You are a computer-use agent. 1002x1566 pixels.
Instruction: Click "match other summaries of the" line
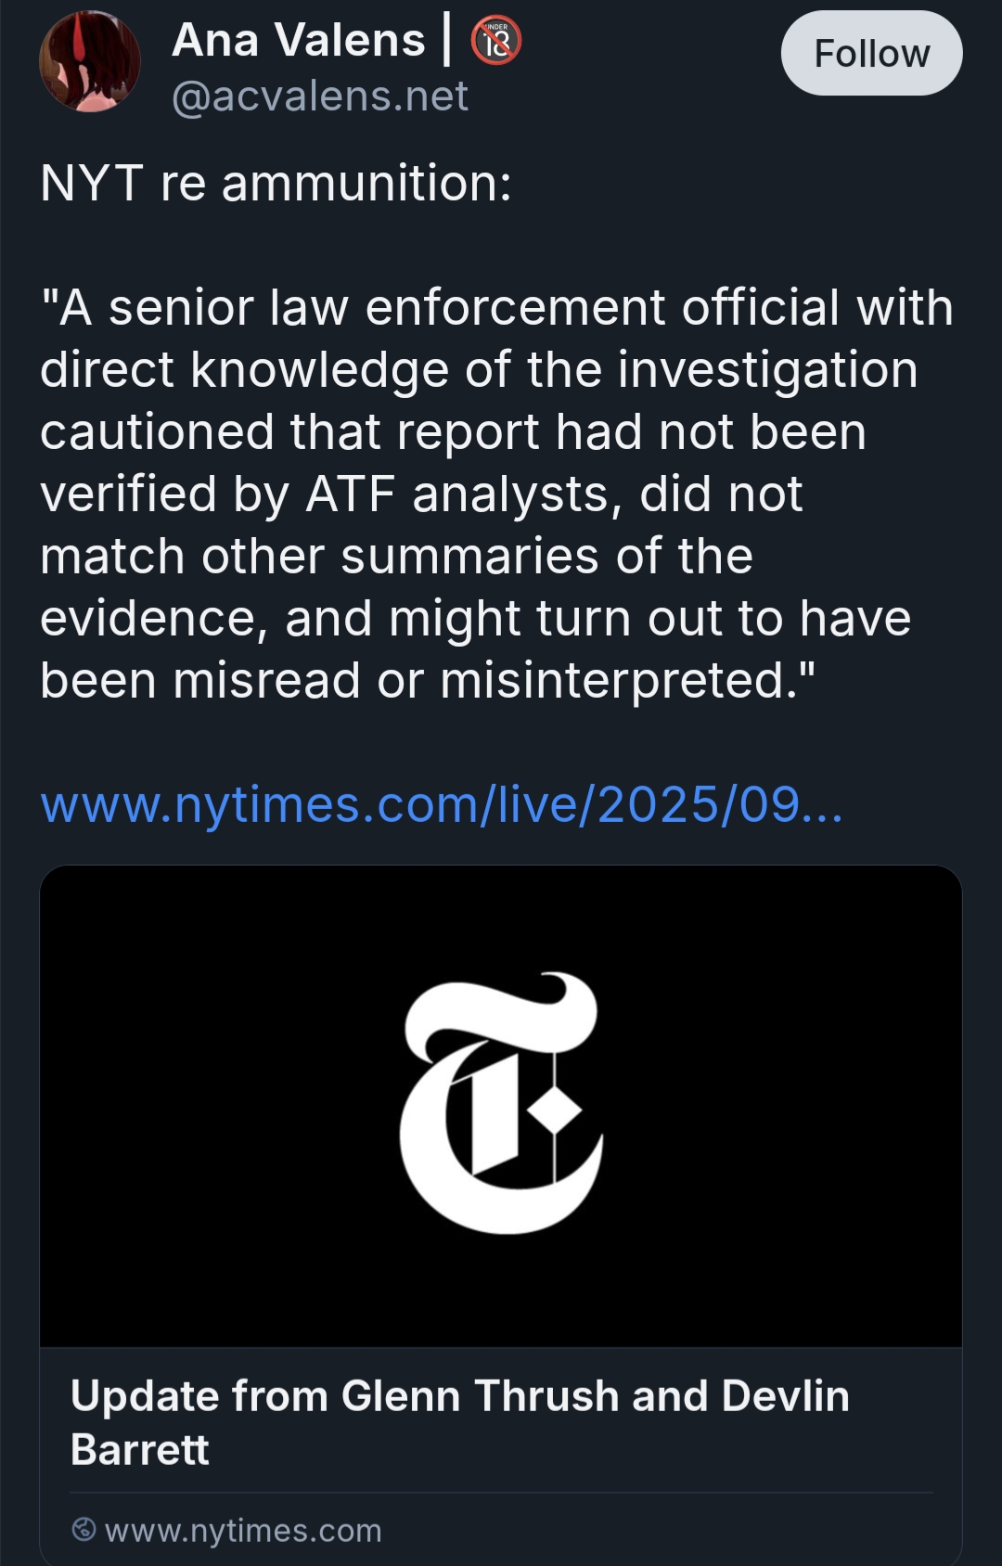pyautogui.click(x=396, y=556)
